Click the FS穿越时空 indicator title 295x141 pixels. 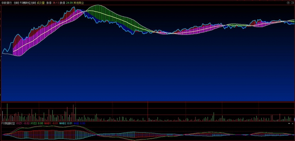coord(8,123)
